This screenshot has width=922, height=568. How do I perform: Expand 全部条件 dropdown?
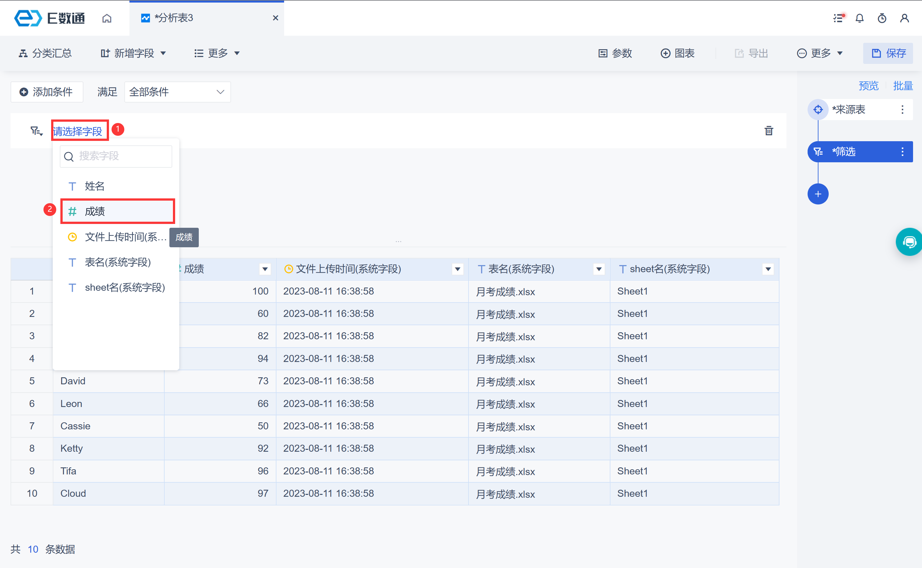(177, 92)
